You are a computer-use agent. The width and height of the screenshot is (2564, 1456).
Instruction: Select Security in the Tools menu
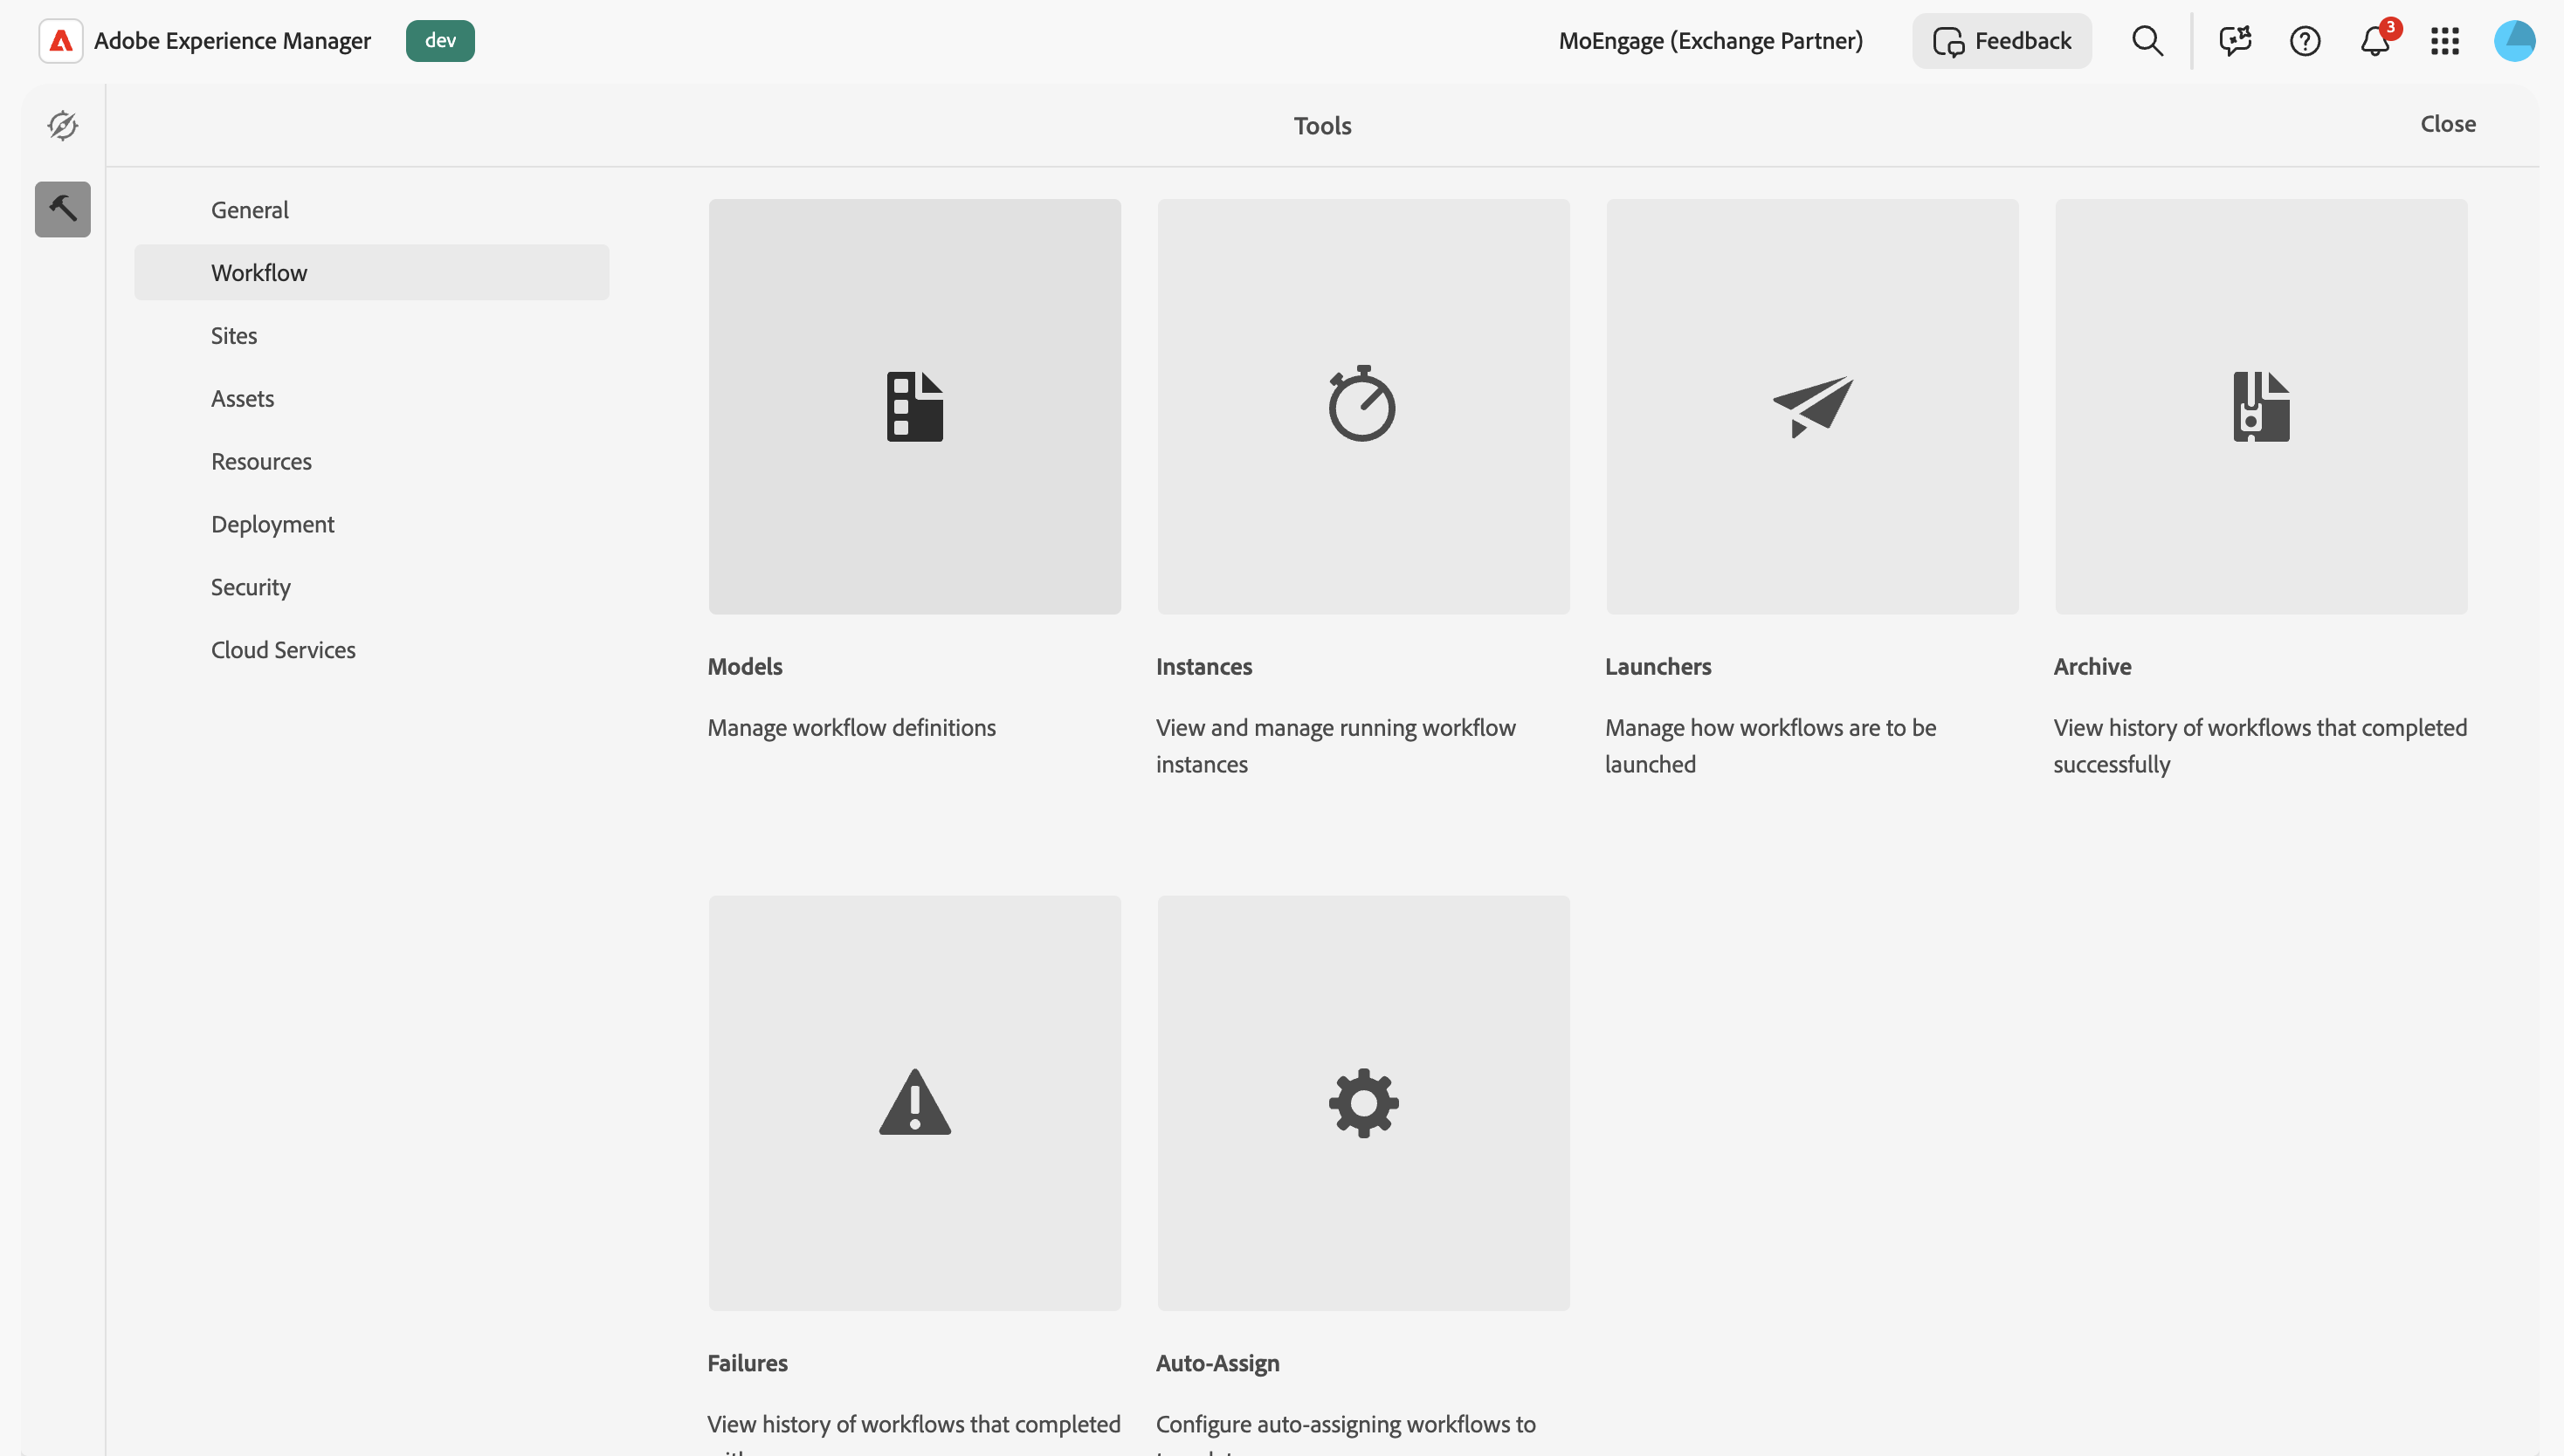pos(371,587)
